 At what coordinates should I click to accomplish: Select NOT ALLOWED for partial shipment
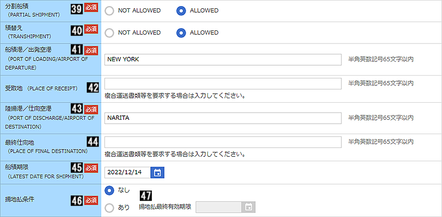pos(109,10)
